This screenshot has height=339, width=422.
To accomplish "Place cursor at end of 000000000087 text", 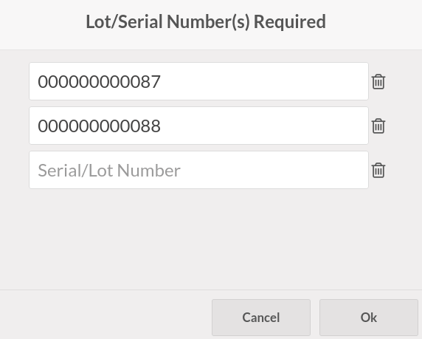I will coord(162,81).
